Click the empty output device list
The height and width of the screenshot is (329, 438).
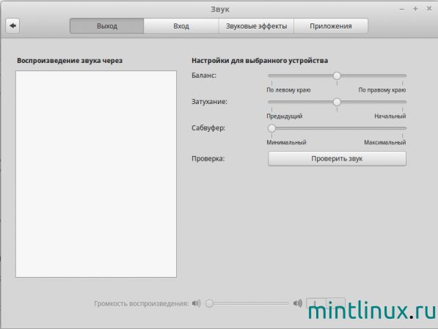coord(96,174)
